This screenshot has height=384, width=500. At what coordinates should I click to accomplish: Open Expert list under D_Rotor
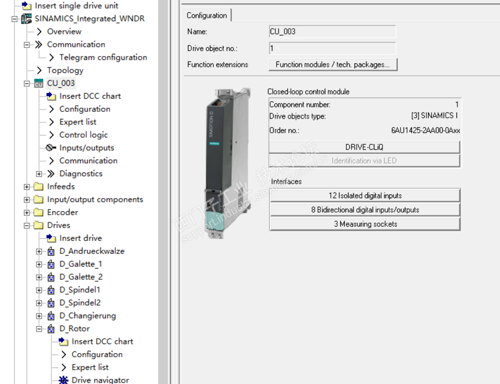(90, 367)
